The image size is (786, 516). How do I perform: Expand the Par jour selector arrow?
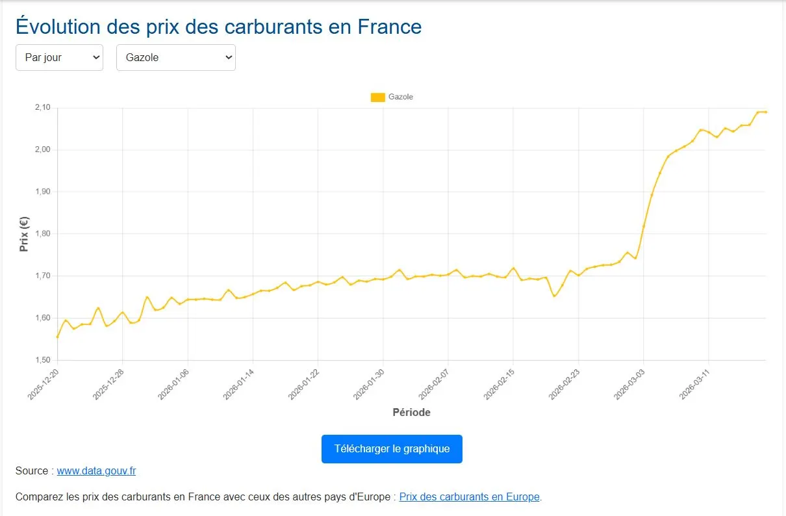pyautogui.click(x=95, y=57)
